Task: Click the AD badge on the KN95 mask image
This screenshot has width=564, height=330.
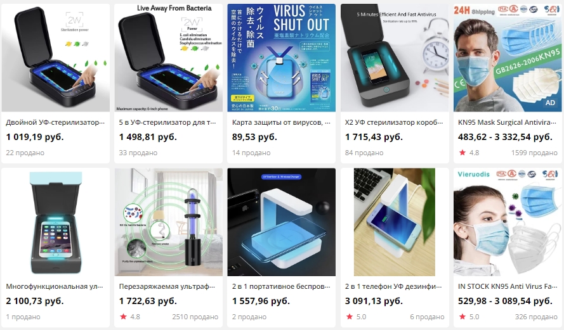Action: click(550, 103)
